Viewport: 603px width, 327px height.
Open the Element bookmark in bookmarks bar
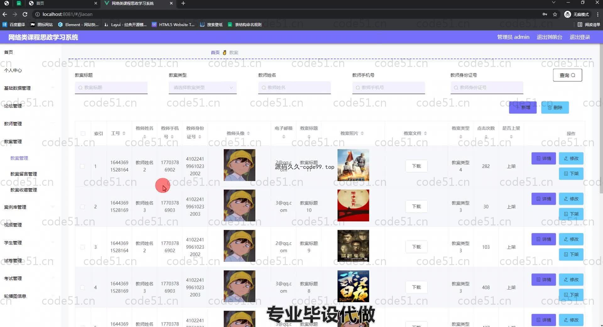click(78, 25)
